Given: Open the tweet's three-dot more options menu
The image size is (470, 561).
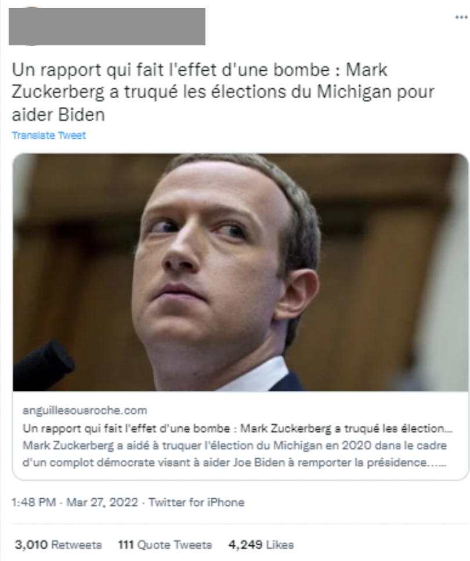Looking at the screenshot, I should click(x=461, y=17).
